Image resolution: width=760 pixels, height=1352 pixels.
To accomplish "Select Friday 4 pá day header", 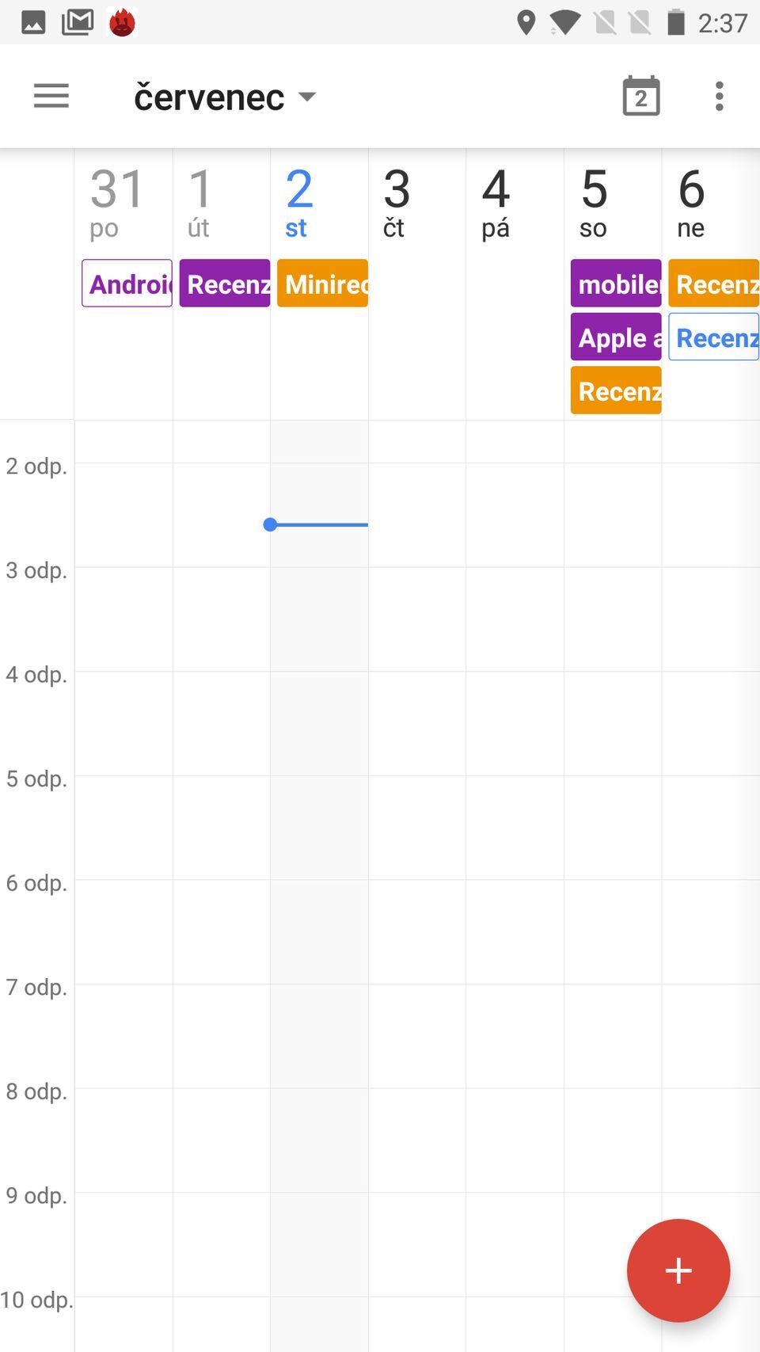I will (x=496, y=203).
